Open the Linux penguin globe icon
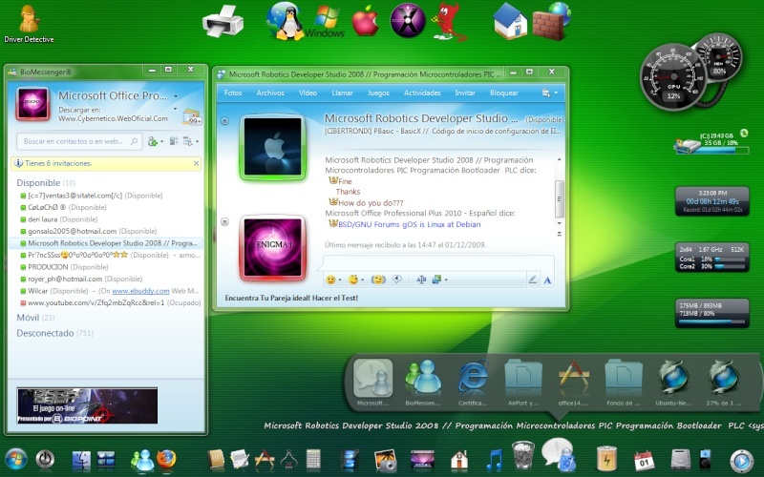 tap(285, 21)
